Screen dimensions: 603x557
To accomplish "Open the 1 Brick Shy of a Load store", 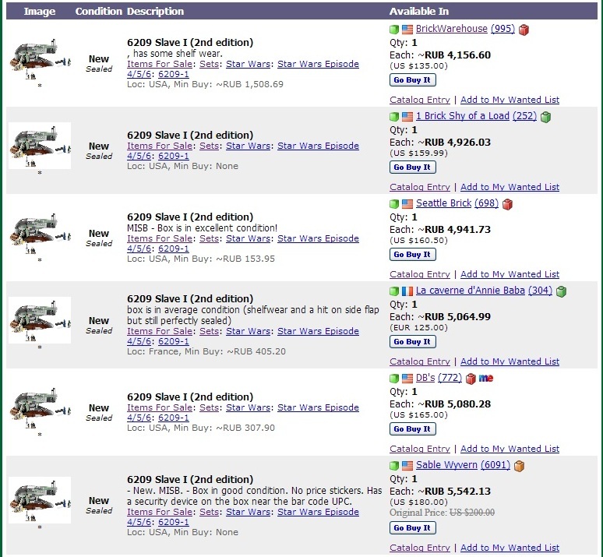I will click(463, 116).
